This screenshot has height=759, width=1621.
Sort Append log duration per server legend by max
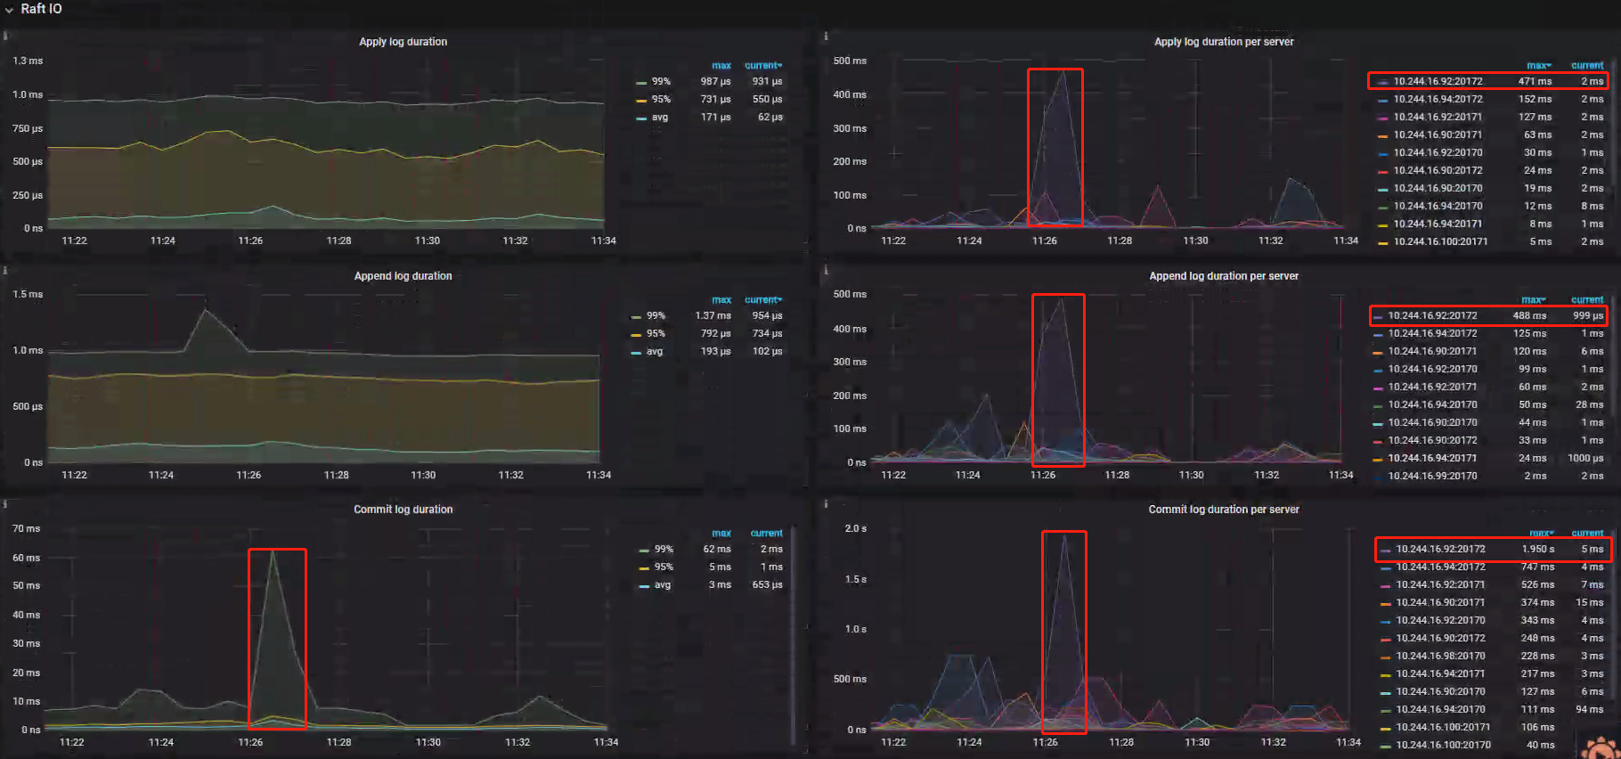[x=1533, y=300]
